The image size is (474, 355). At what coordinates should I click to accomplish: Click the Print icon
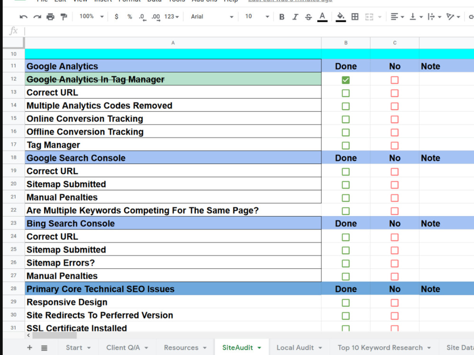pos(51,17)
